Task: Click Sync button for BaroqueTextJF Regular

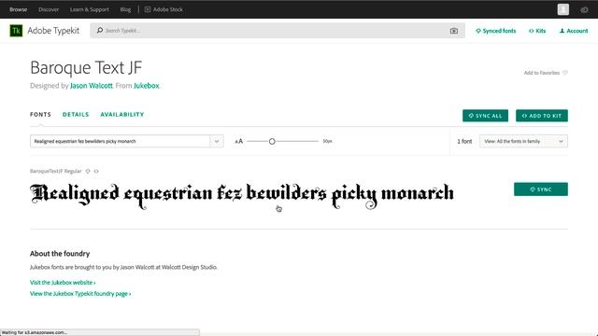Action: click(540, 189)
